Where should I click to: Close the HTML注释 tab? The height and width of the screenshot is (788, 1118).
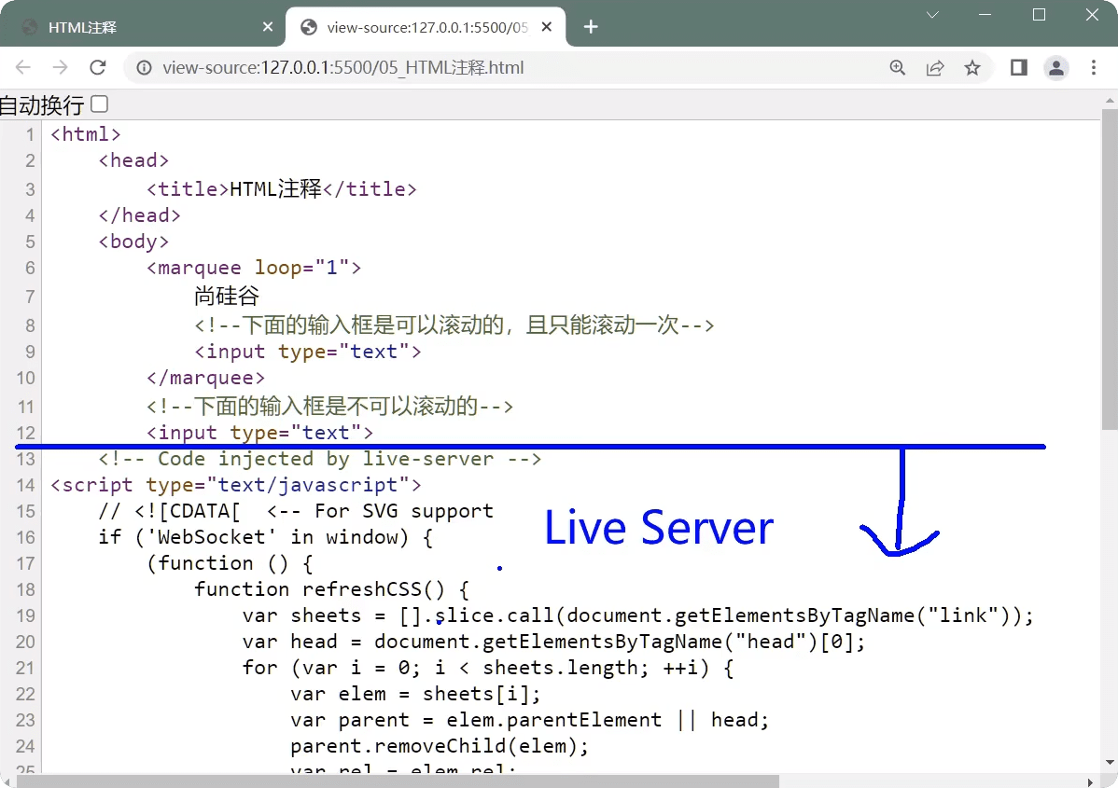point(269,27)
